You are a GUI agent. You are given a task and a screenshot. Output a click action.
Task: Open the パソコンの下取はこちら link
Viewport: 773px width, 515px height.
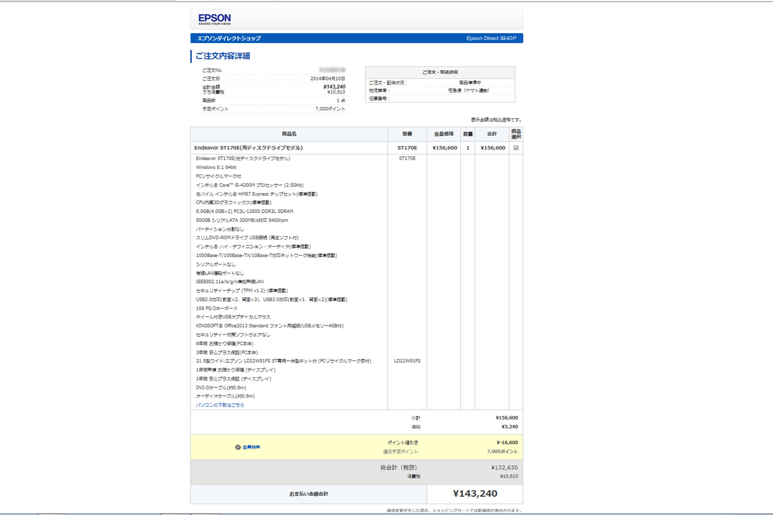220,405
